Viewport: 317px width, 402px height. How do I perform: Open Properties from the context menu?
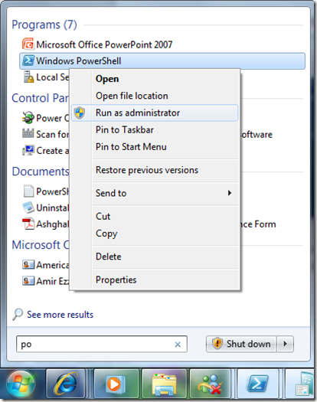point(155,279)
